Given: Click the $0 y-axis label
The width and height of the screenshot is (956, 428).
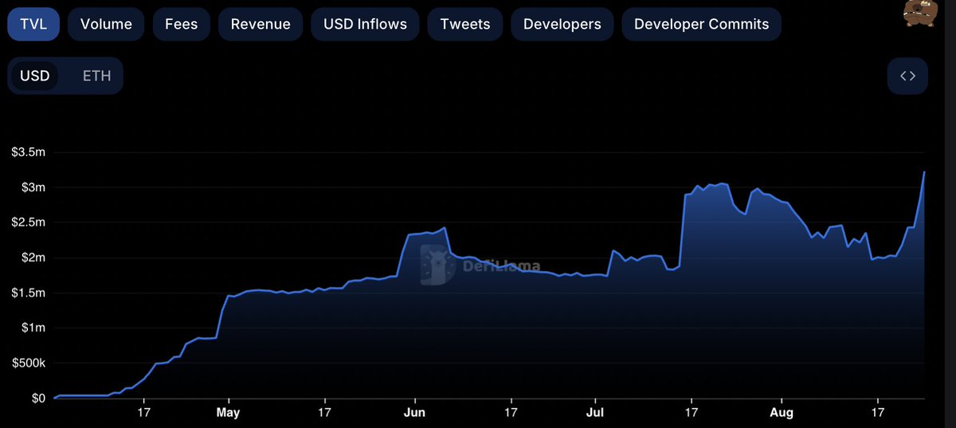Looking at the screenshot, I should click(37, 398).
